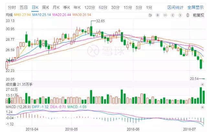207x132 pixels.
Task: Switch to the 五日 tab
Action: pos(24,7)
